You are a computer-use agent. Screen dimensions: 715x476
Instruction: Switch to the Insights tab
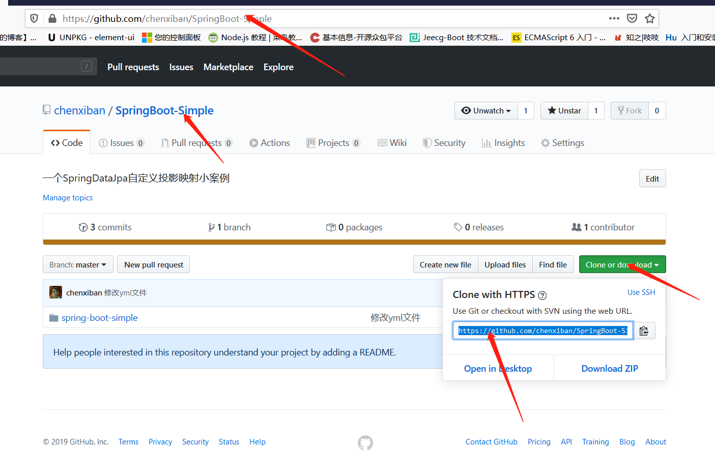503,143
